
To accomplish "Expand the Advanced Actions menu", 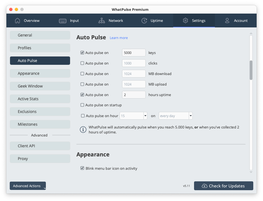I will point(28,186).
